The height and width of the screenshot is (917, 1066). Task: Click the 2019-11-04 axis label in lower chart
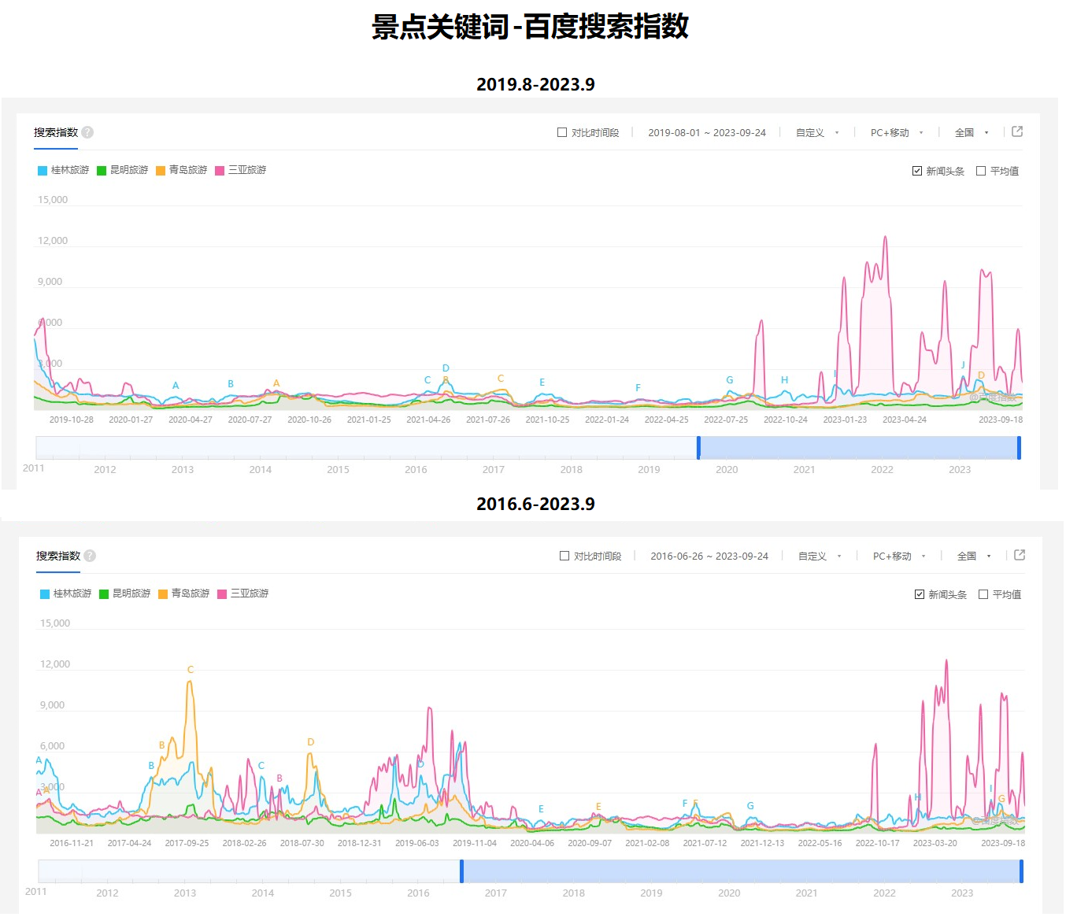(475, 843)
